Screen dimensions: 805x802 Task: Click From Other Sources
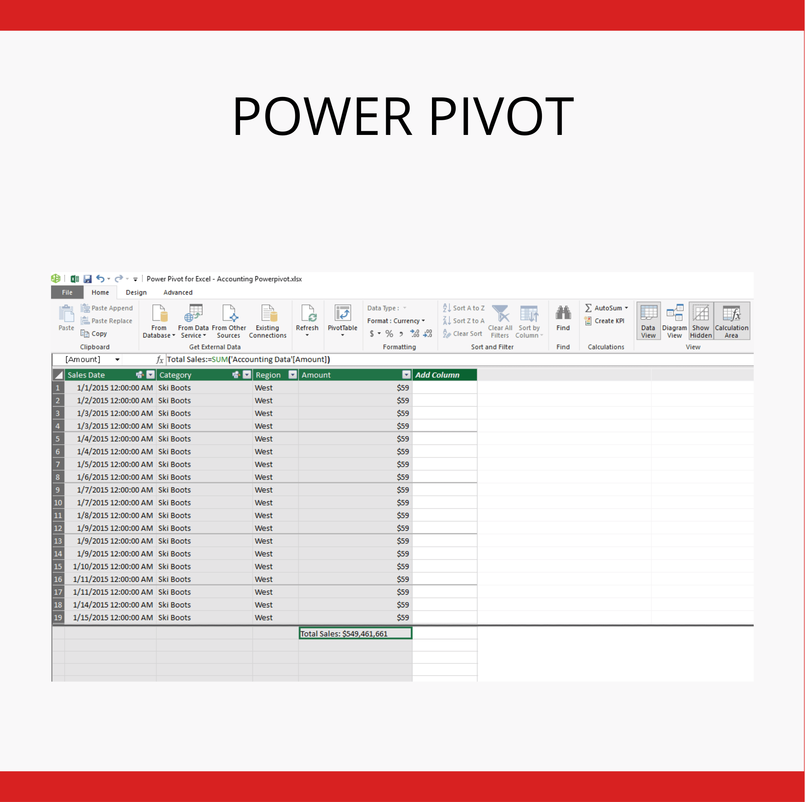[229, 321]
